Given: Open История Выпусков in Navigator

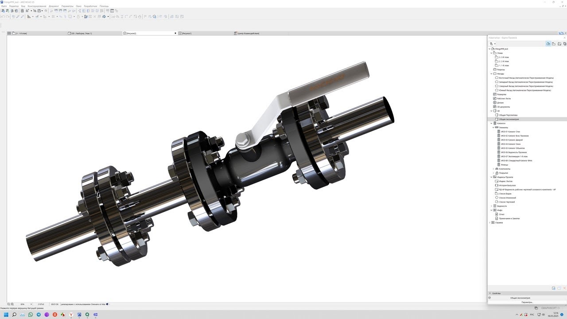Looking at the screenshot, I should (x=507, y=185).
